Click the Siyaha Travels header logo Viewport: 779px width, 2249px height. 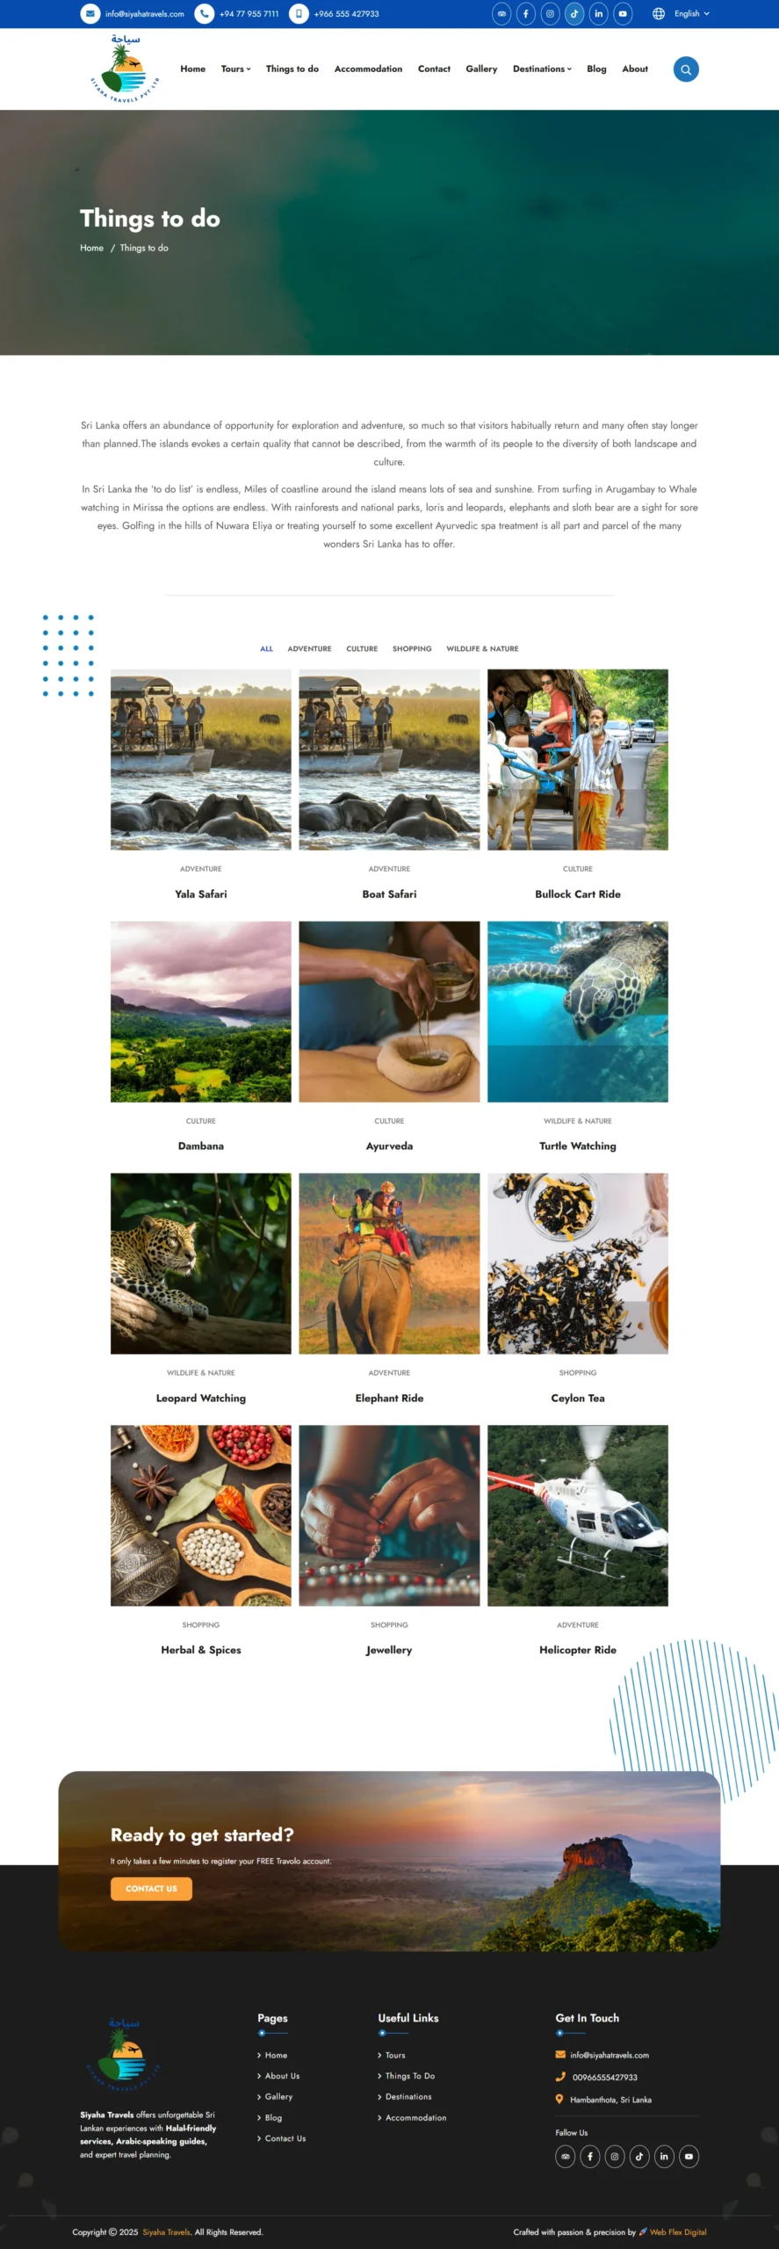pyautogui.click(x=124, y=69)
